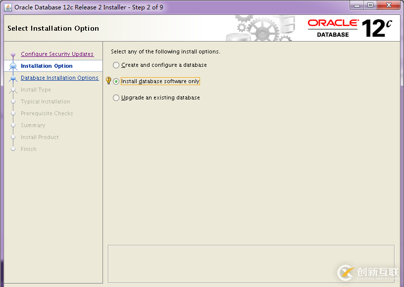Click the active step marker beside Installation Option
Image resolution: width=404 pixels, height=287 pixels.
(x=13, y=66)
